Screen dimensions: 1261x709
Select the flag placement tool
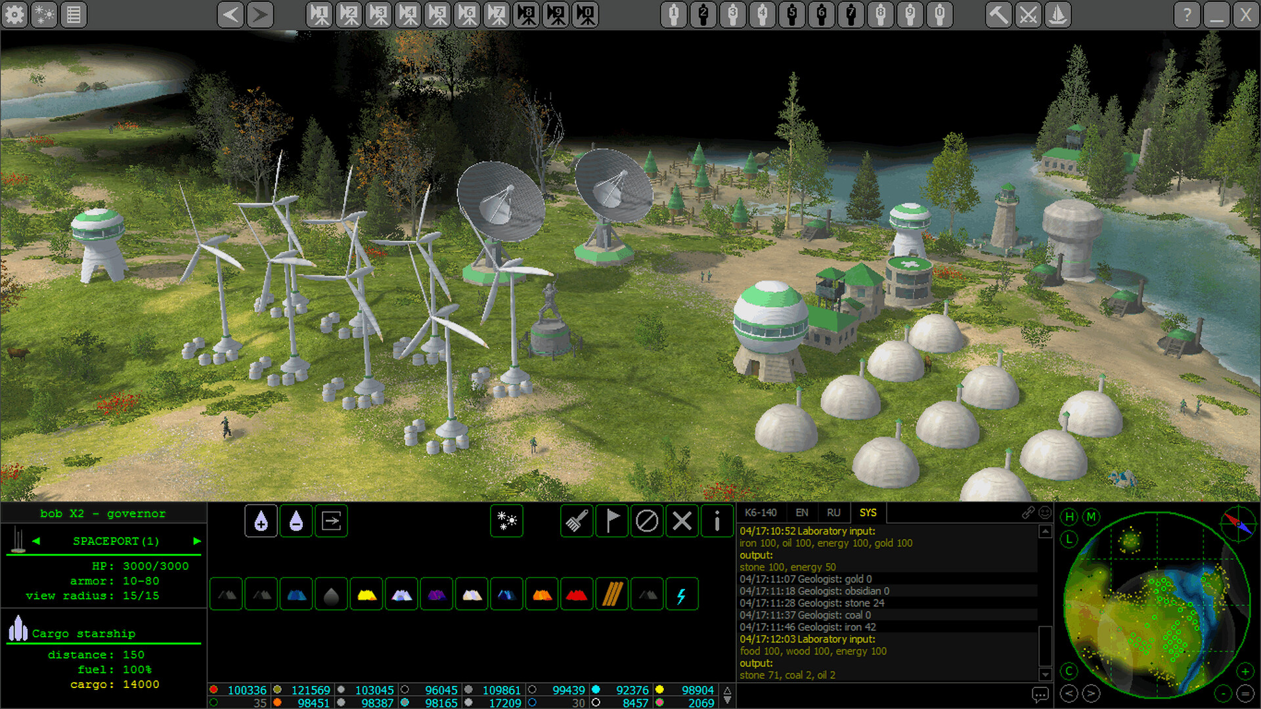[611, 521]
